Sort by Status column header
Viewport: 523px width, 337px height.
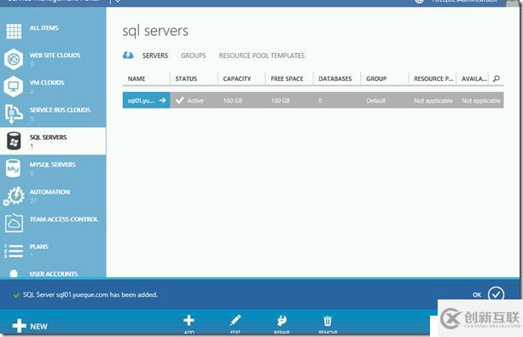pos(186,78)
